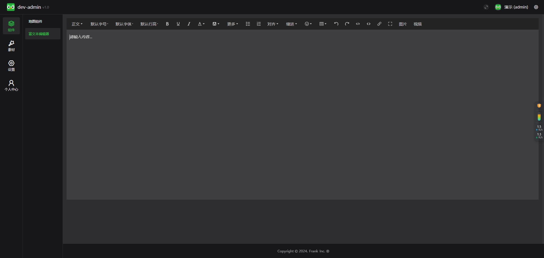The height and width of the screenshot is (258, 544).
Task: Open the 素材 materials sidebar section
Action: coord(11,46)
